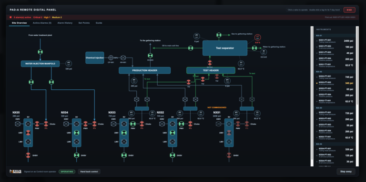Hit the red ESD button
The width and height of the screenshot is (366, 182).
click(349, 10)
